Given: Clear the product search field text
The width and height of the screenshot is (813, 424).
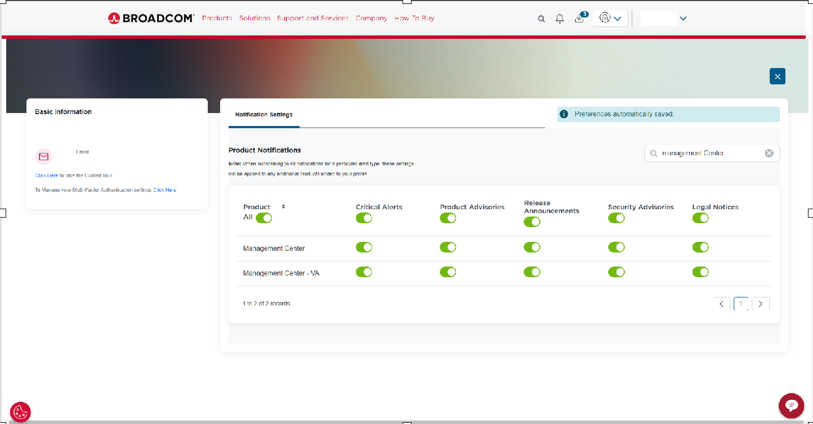Looking at the screenshot, I should pyautogui.click(x=769, y=154).
